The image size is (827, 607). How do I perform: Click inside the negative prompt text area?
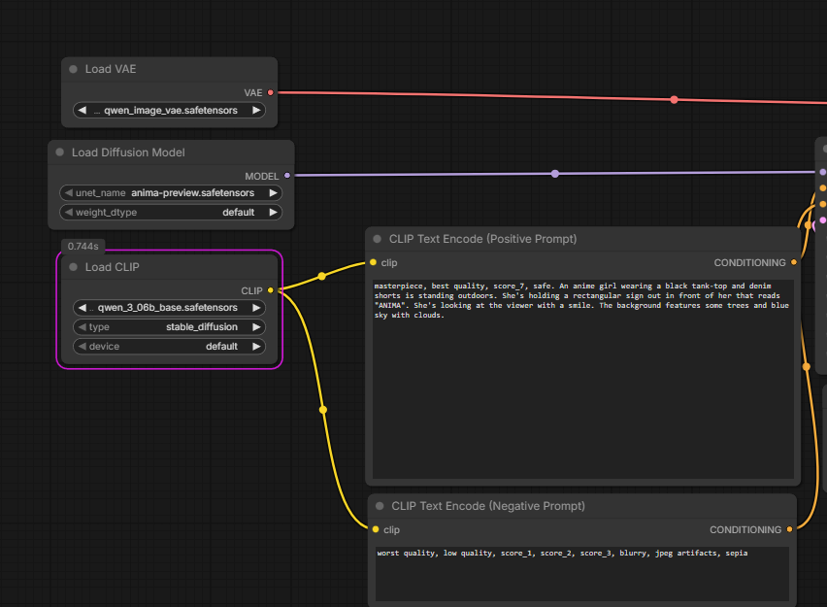point(582,574)
